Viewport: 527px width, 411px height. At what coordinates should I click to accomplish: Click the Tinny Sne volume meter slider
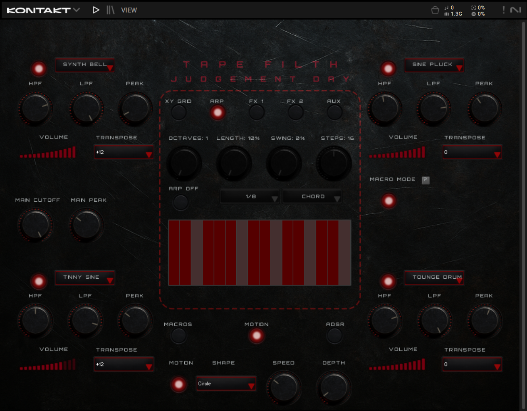point(48,364)
